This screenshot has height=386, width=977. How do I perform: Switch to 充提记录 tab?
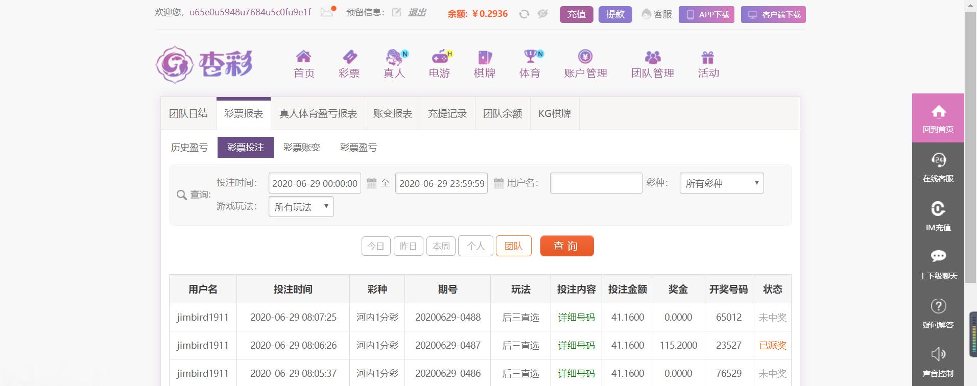(x=447, y=113)
